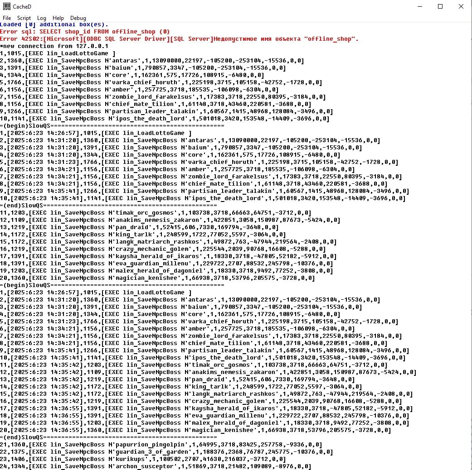Open the Debug menu
Screen dimensions: 472x470
coord(78,18)
